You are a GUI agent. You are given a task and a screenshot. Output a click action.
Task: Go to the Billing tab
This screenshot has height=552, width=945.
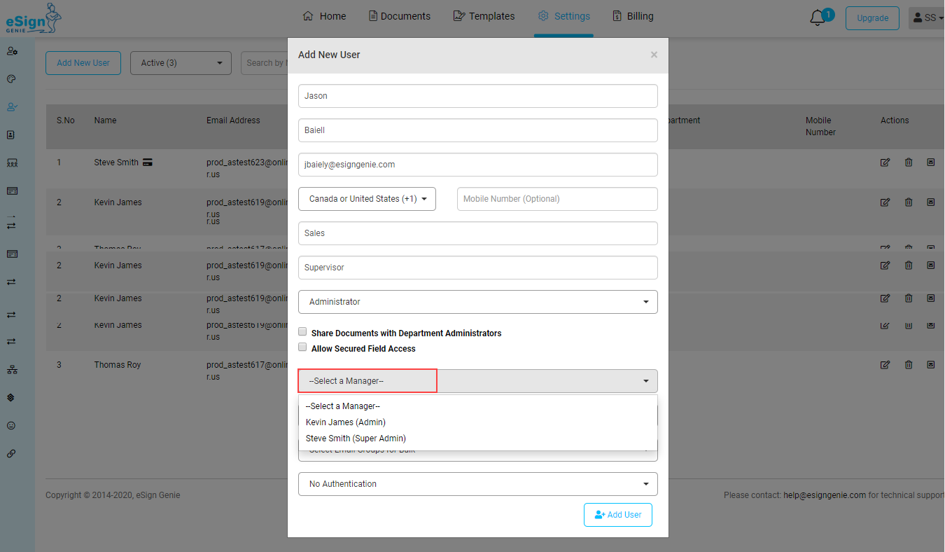point(633,16)
